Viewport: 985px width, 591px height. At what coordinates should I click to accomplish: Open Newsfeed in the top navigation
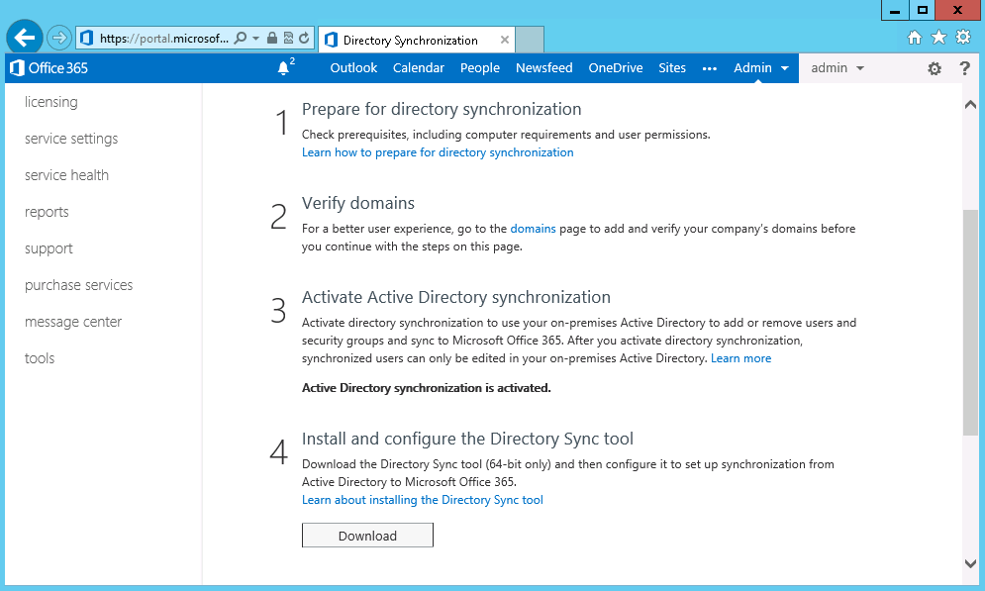pos(544,68)
